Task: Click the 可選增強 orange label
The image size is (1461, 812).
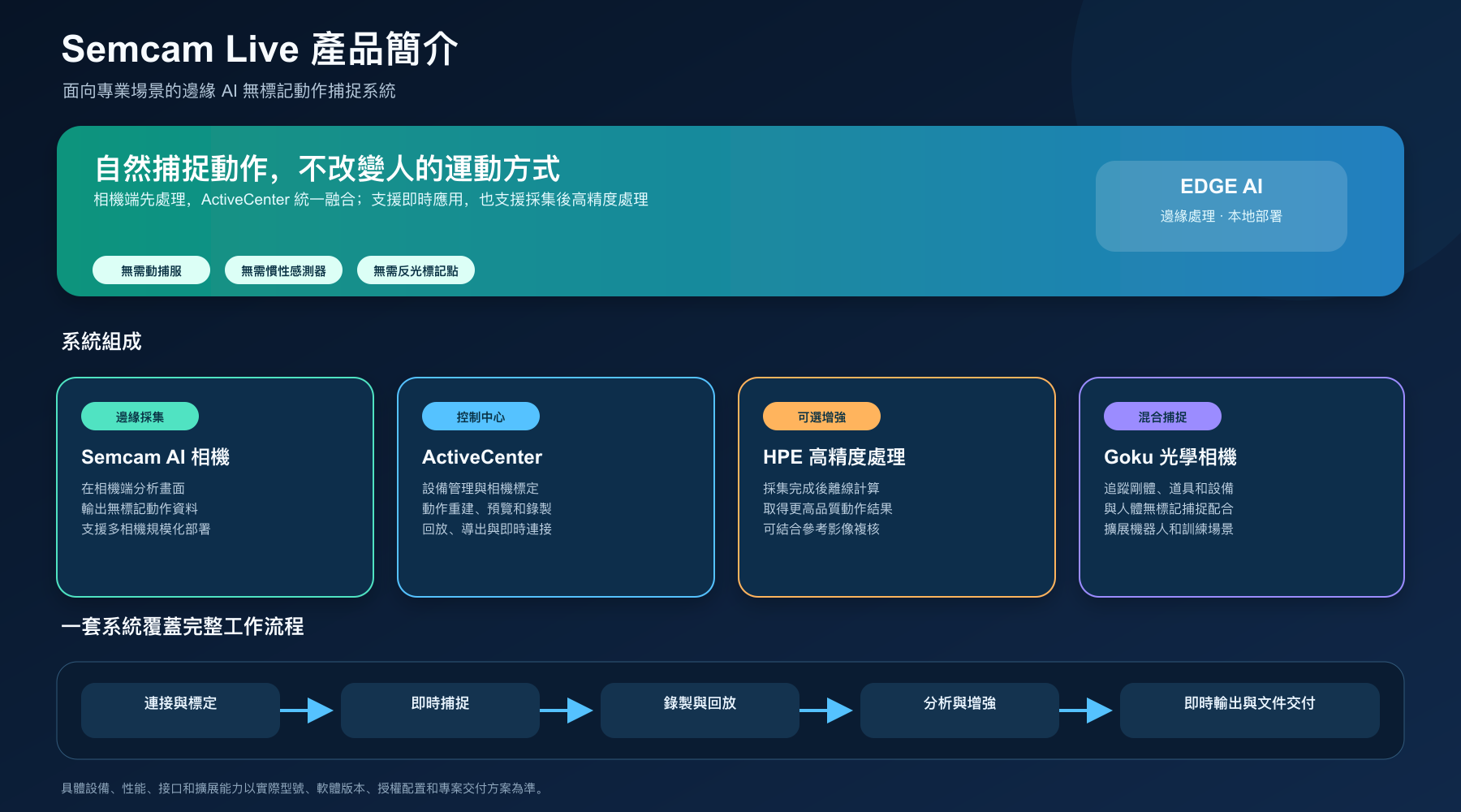Action: coord(821,417)
